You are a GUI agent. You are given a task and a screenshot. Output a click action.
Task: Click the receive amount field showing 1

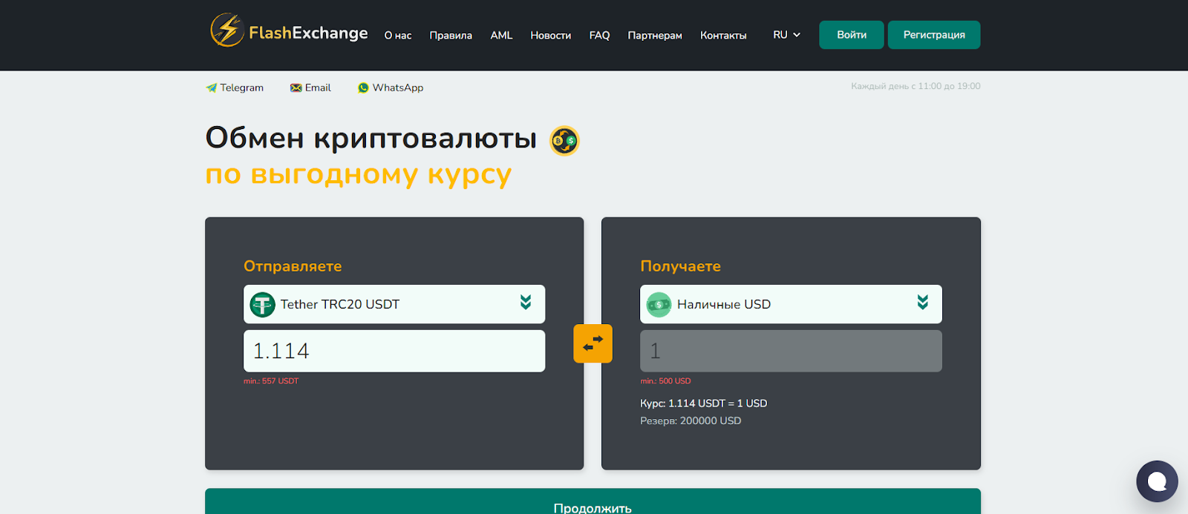pyautogui.click(x=791, y=351)
